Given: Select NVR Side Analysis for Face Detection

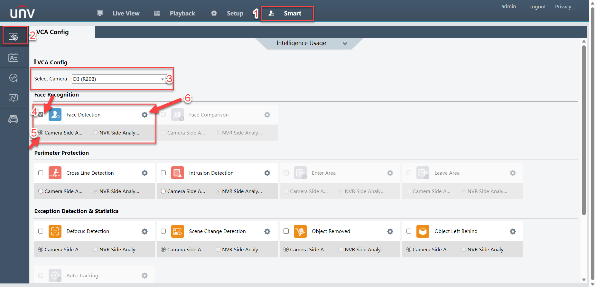Looking at the screenshot, I should pyautogui.click(x=96, y=133).
